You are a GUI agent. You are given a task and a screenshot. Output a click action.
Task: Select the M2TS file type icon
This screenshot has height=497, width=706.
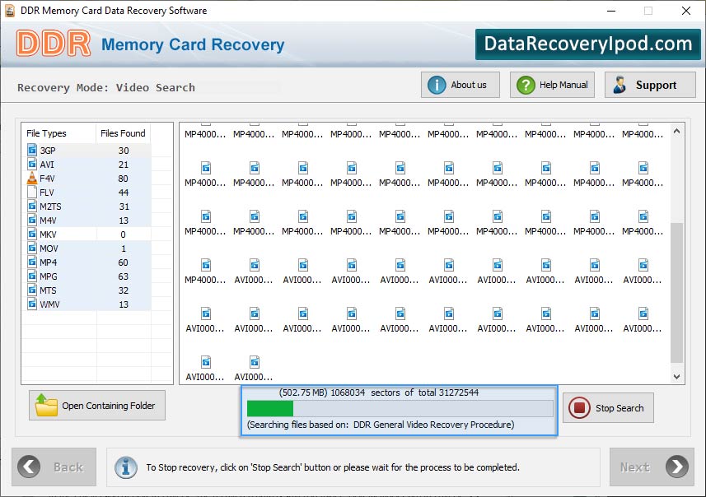coord(32,206)
